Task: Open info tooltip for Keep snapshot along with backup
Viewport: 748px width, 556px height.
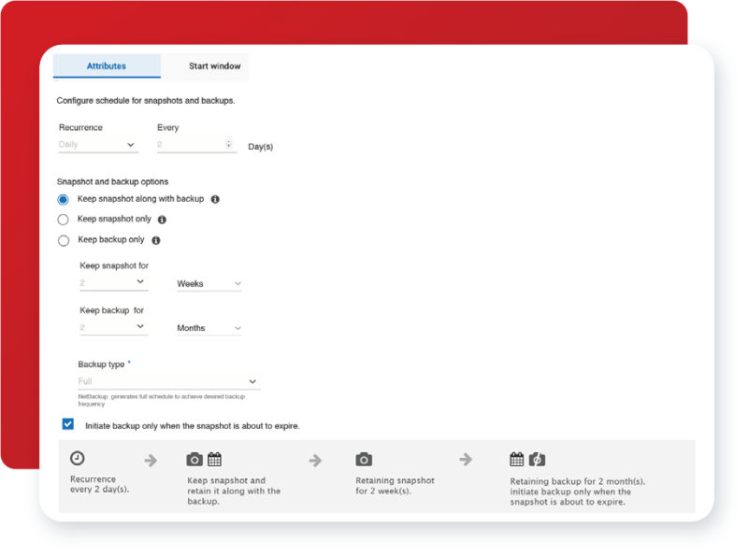Action: point(216,199)
